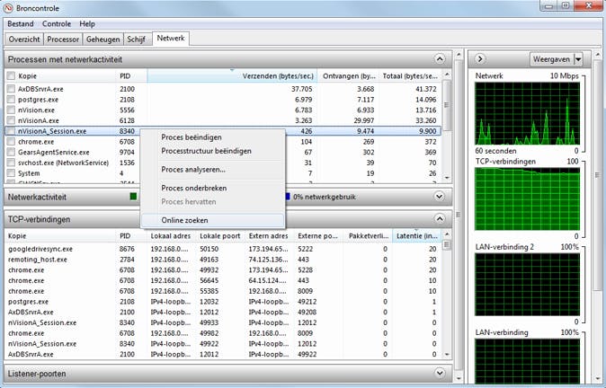The image size is (606, 388).
Task: Click Proces analyseren… menu entry
Action: (193, 169)
